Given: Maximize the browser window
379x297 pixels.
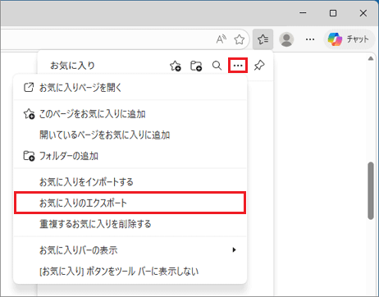Looking at the screenshot, I should [x=333, y=13].
